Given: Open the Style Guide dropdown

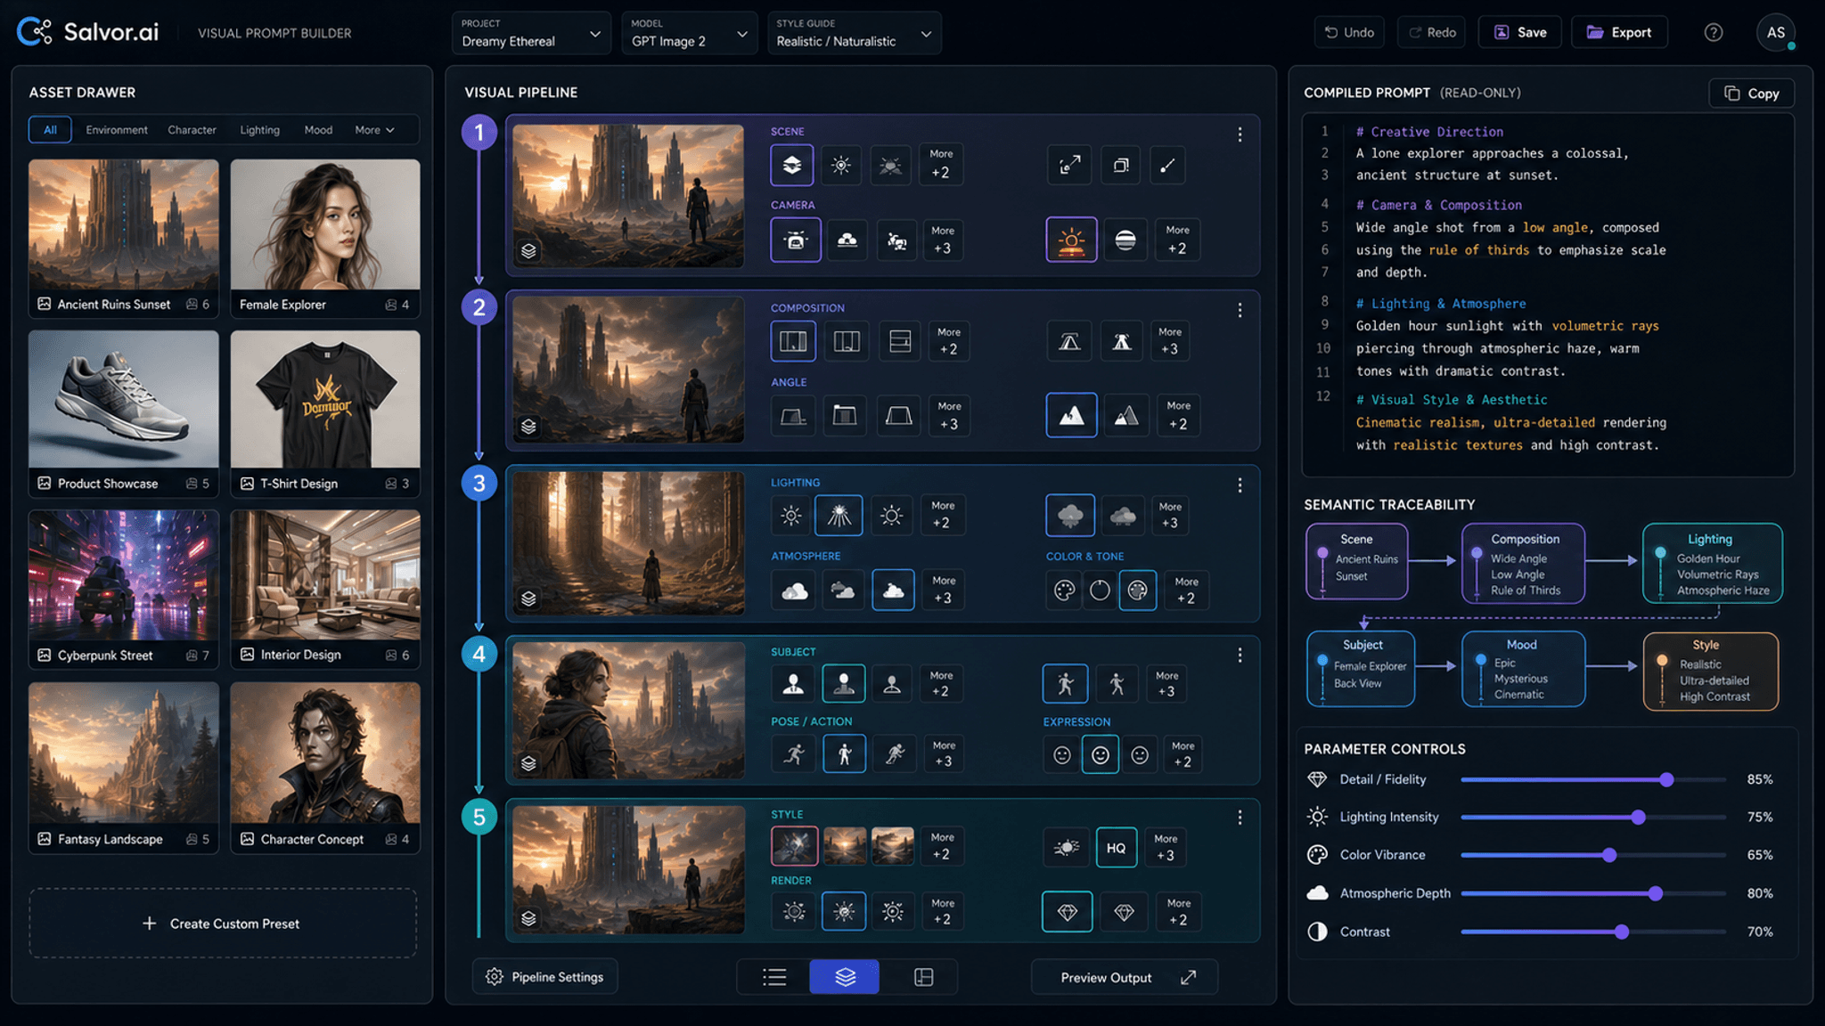Looking at the screenshot, I should click(x=854, y=33).
